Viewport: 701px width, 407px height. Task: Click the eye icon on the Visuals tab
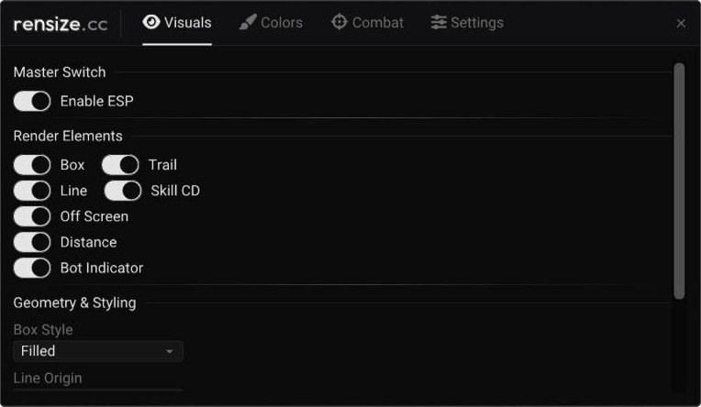point(151,22)
